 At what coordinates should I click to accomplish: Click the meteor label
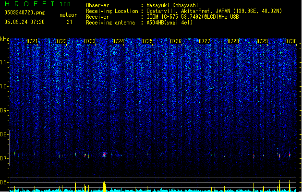point(68,15)
